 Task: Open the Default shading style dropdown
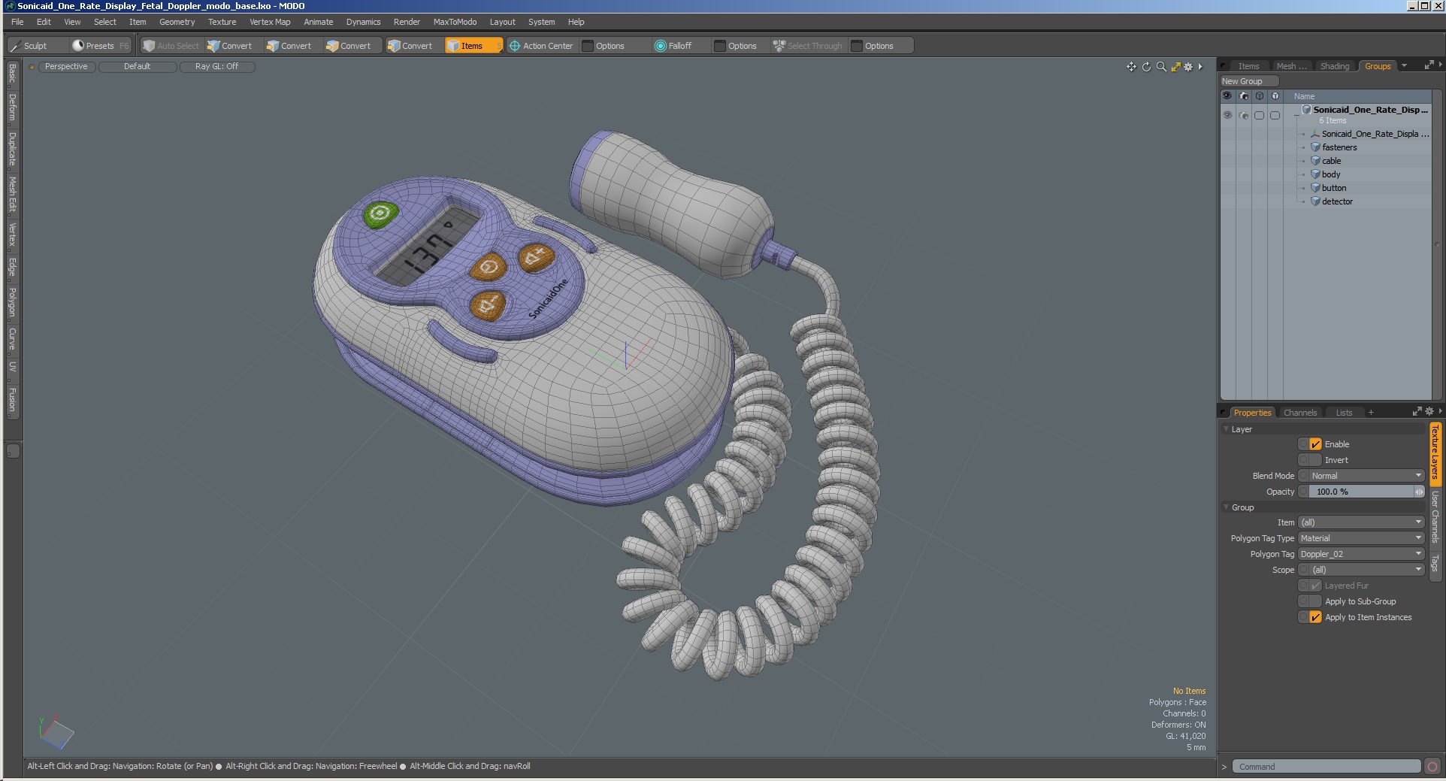pos(138,67)
